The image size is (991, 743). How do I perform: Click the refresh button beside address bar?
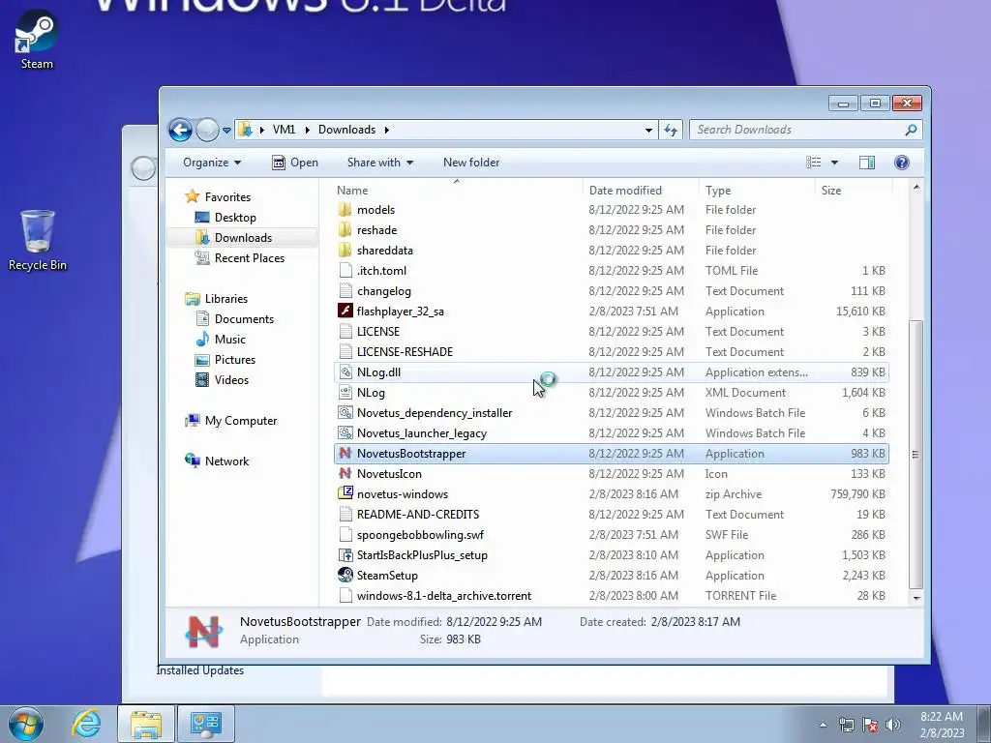click(671, 131)
